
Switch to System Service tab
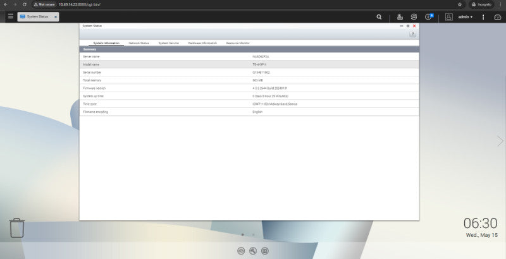click(x=168, y=43)
